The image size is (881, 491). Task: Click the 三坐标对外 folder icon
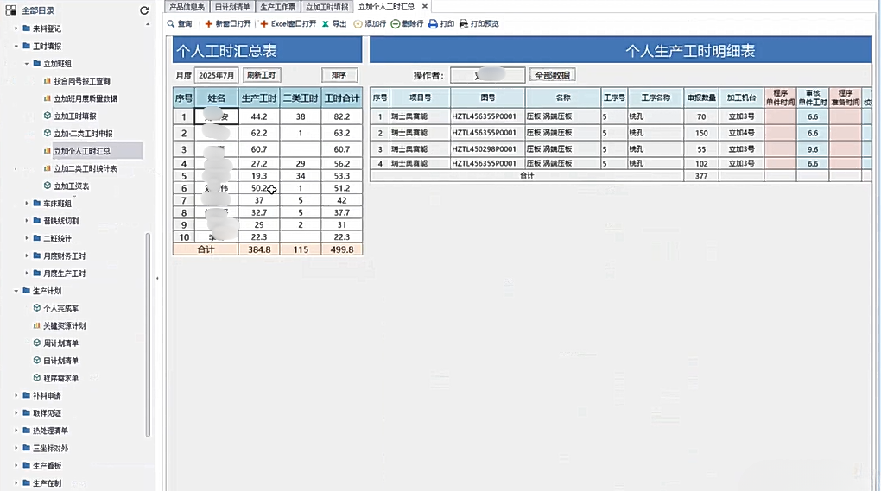(x=27, y=448)
